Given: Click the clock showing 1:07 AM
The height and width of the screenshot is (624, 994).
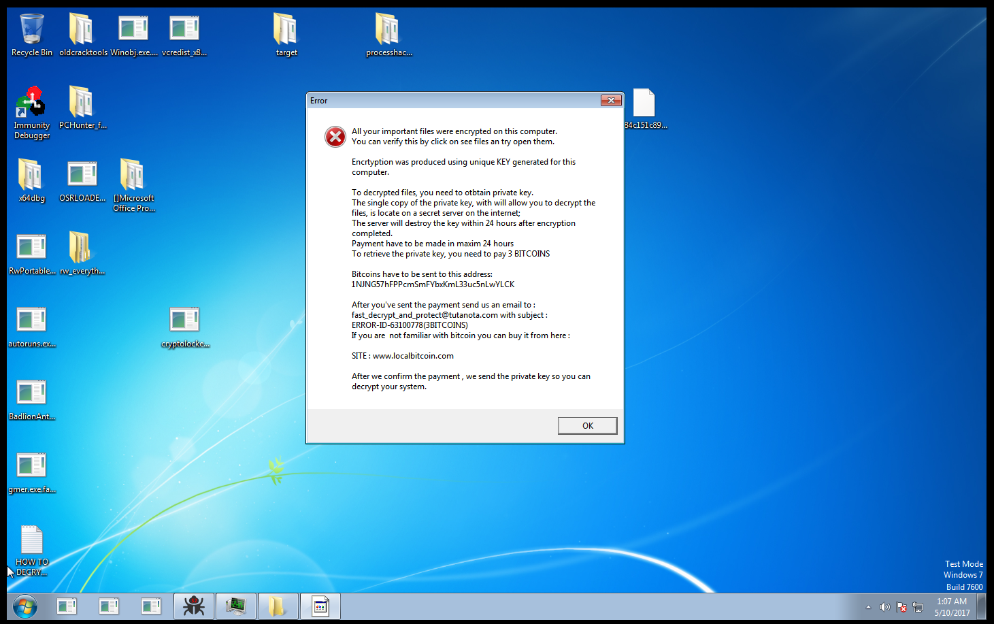Looking at the screenshot, I should (x=951, y=606).
